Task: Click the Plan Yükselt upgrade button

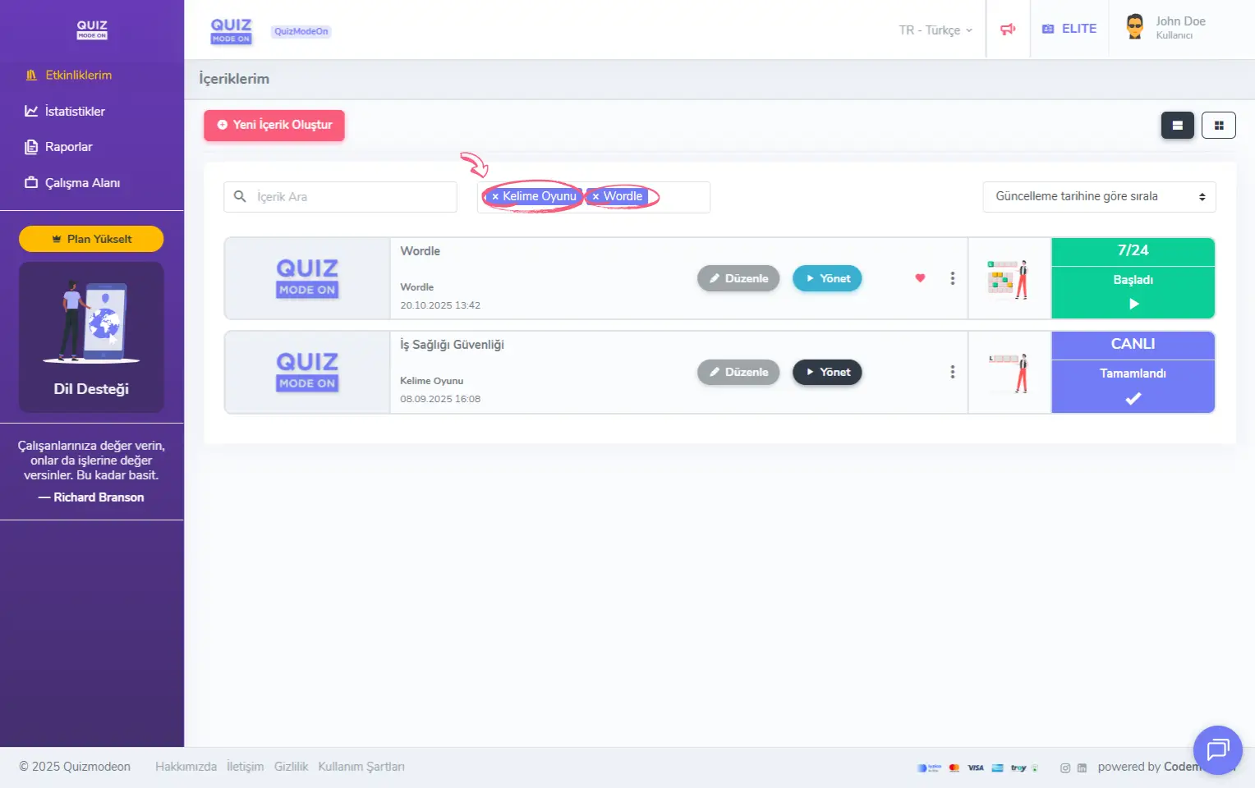Action: pos(91,239)
